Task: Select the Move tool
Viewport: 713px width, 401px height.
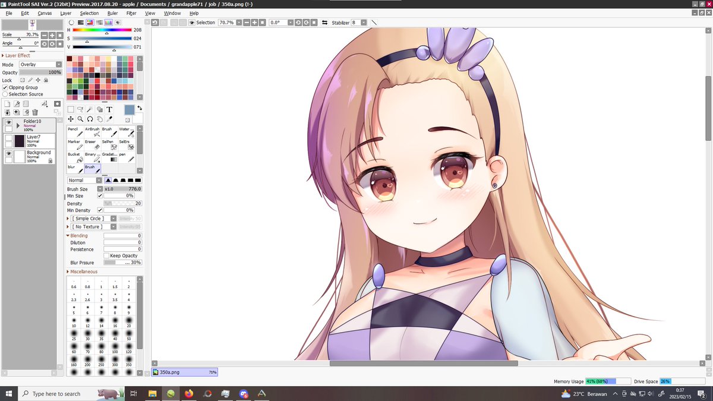Action: [71, 119]
